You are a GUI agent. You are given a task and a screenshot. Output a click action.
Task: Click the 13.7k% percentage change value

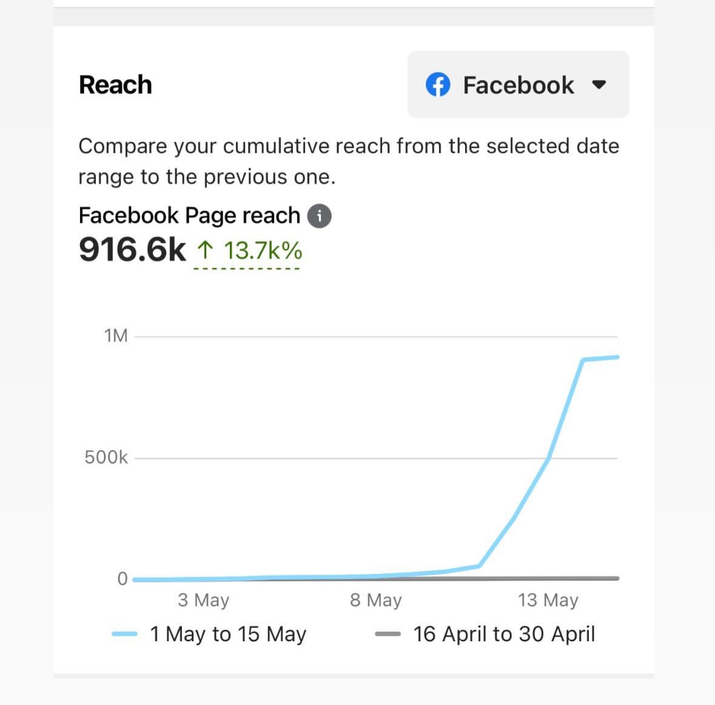pos(263,250)
